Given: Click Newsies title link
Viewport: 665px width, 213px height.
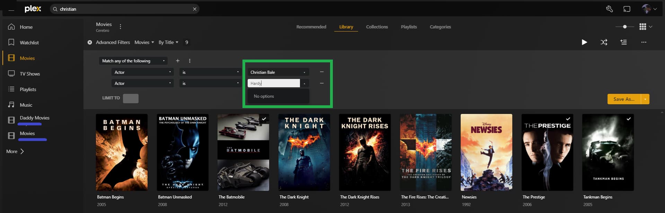Looking at the screenshot, I should [469, 197].
